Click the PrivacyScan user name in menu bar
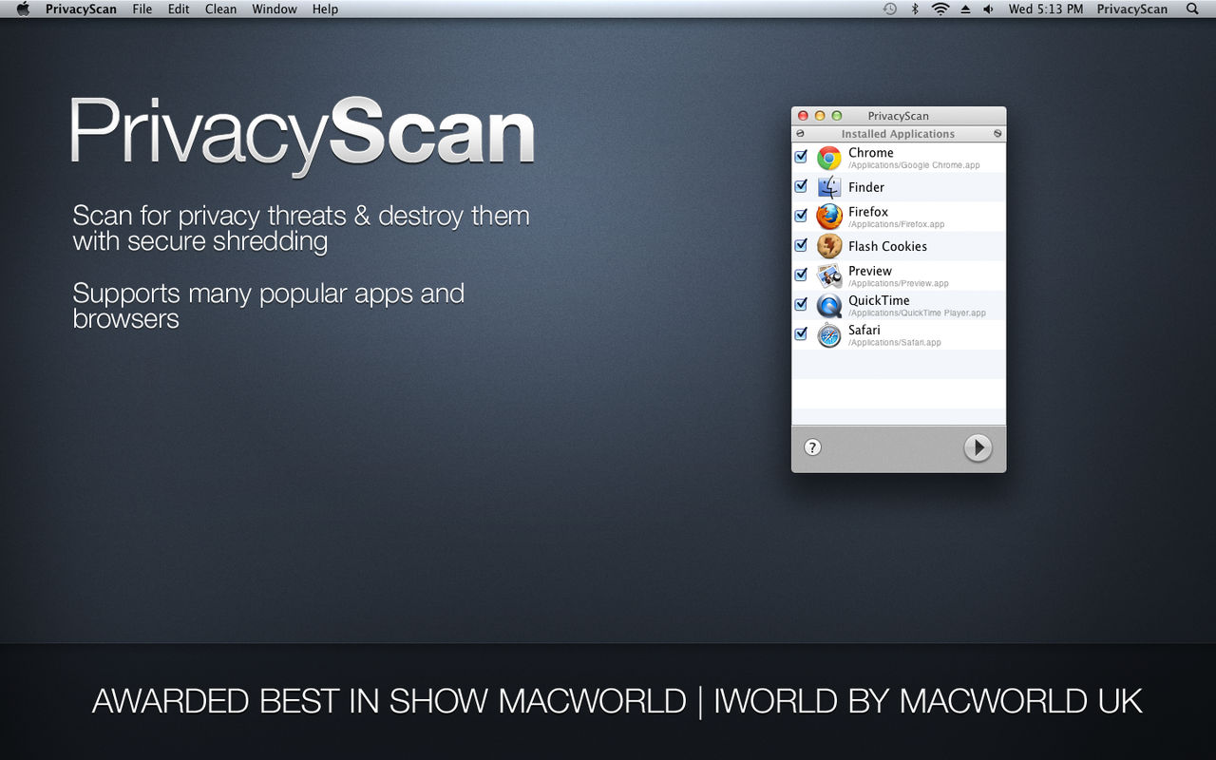This screenshot has width=1216, height=760. coord(1131,9)
